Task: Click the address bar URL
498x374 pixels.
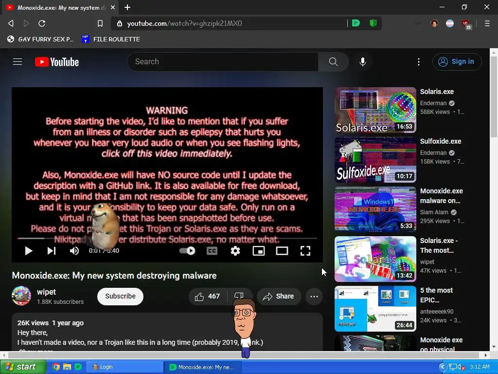Action: 184,23
